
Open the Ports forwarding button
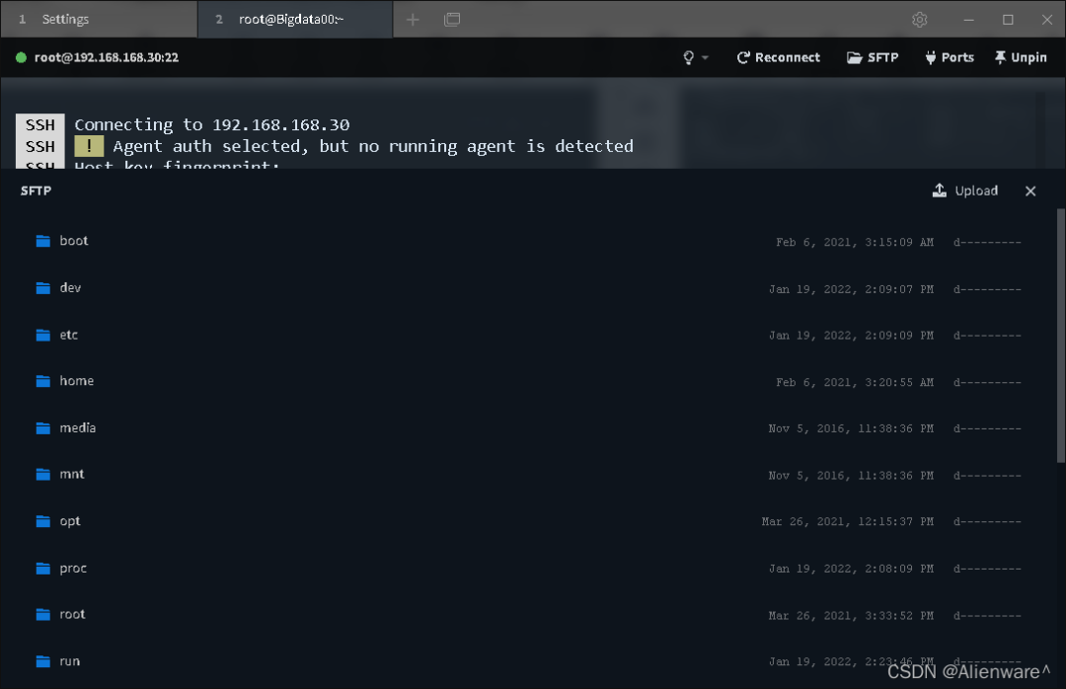coord(949,57)
